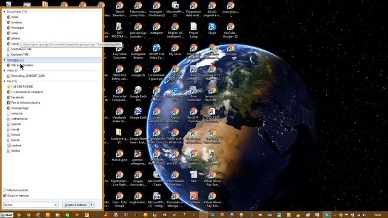Open the Recording_20160827_2208 video result

pos(28,76)
